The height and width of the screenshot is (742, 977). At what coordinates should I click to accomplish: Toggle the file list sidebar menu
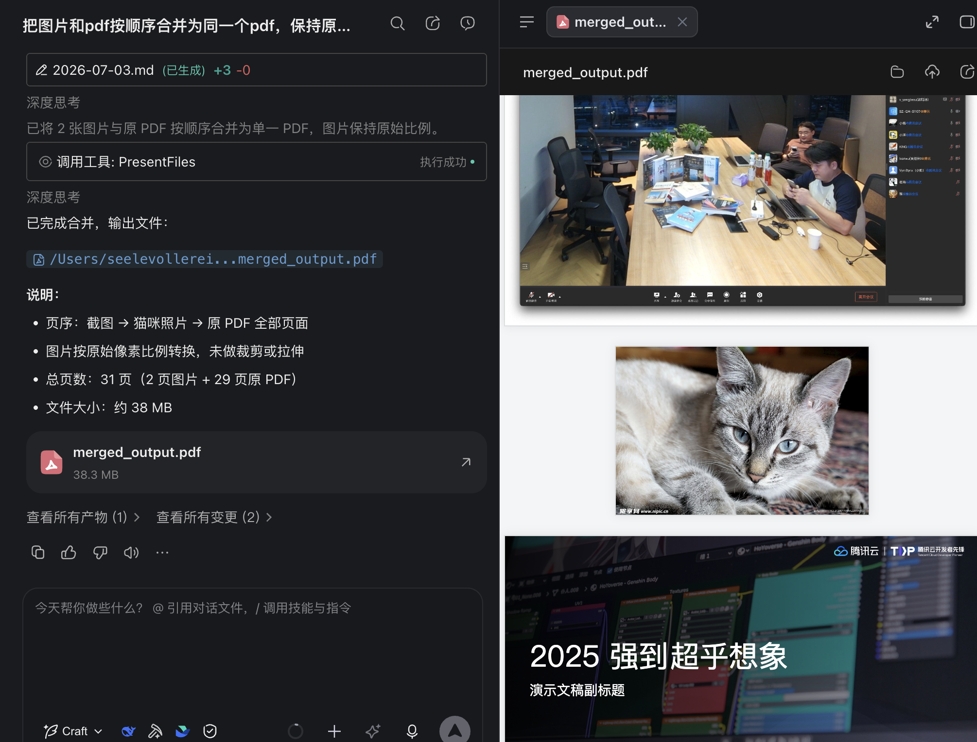pos(527,22)
